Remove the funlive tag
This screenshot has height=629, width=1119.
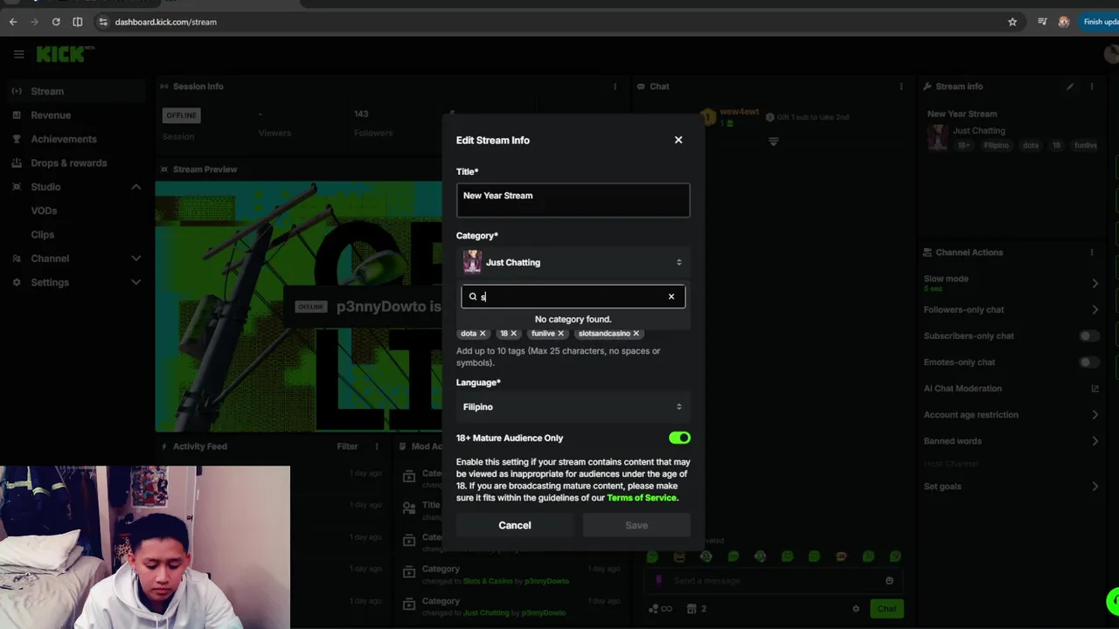560,333
